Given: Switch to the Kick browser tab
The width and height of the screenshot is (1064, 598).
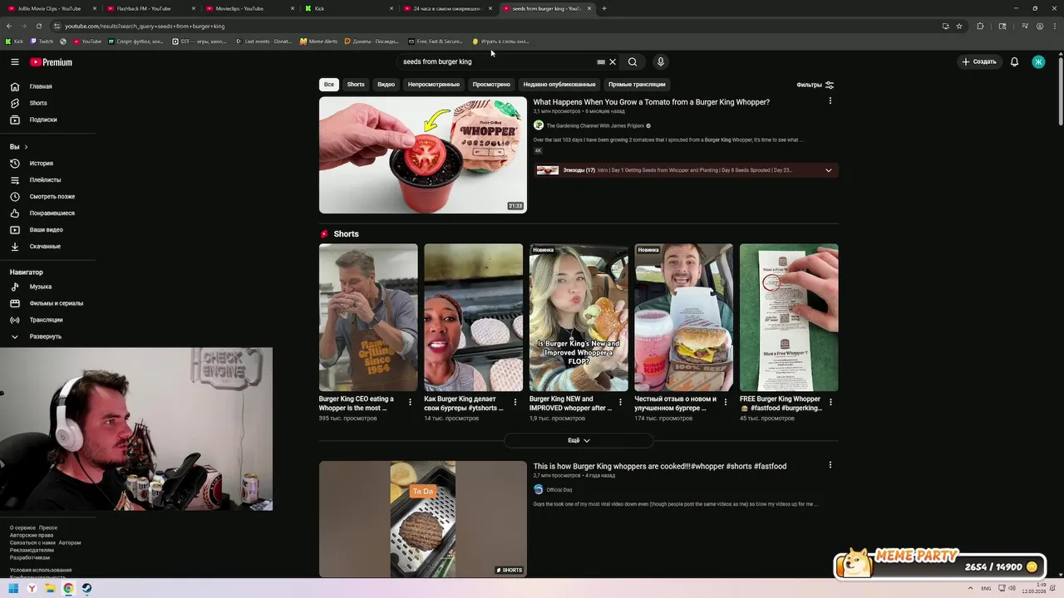Looking at the screenshot, I should pos(347,8).
